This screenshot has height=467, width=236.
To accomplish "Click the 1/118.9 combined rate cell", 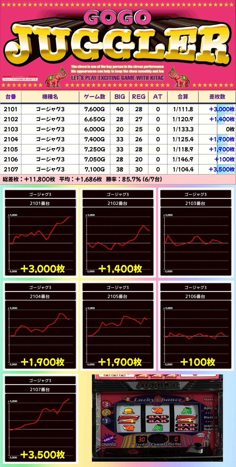I will (183, 149).
